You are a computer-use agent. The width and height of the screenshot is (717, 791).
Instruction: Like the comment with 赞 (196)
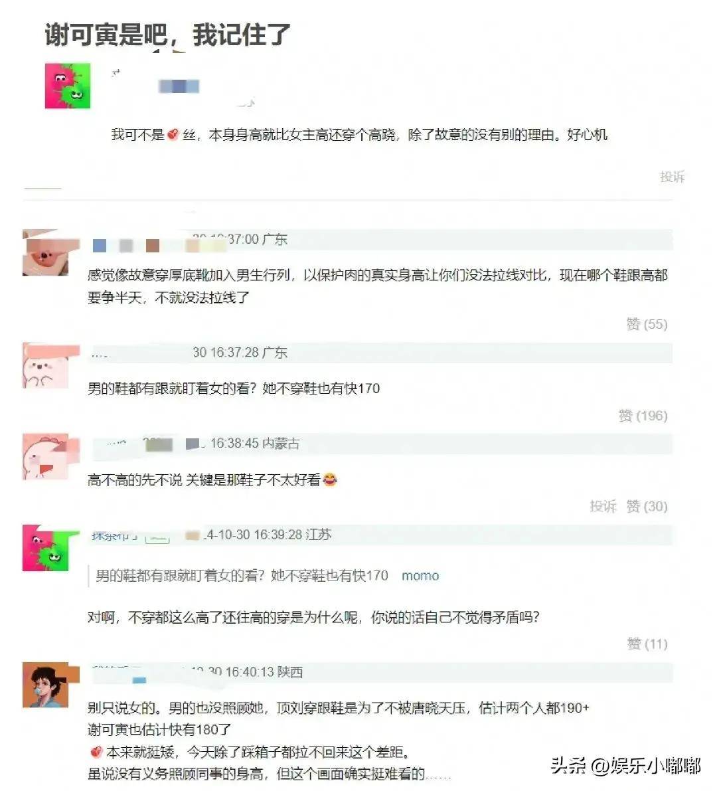coord(643,416)
